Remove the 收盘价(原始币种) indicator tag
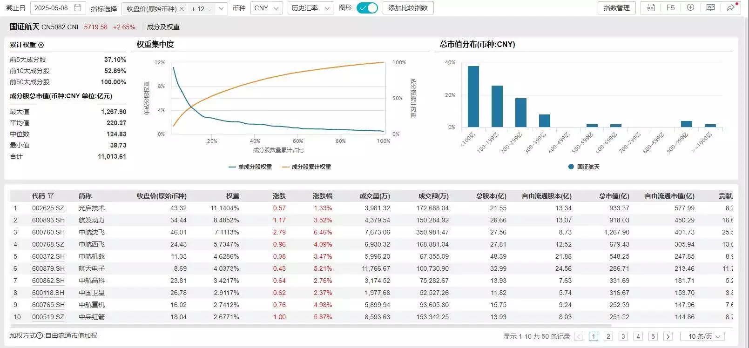749x348 pixels. point(182,8)
